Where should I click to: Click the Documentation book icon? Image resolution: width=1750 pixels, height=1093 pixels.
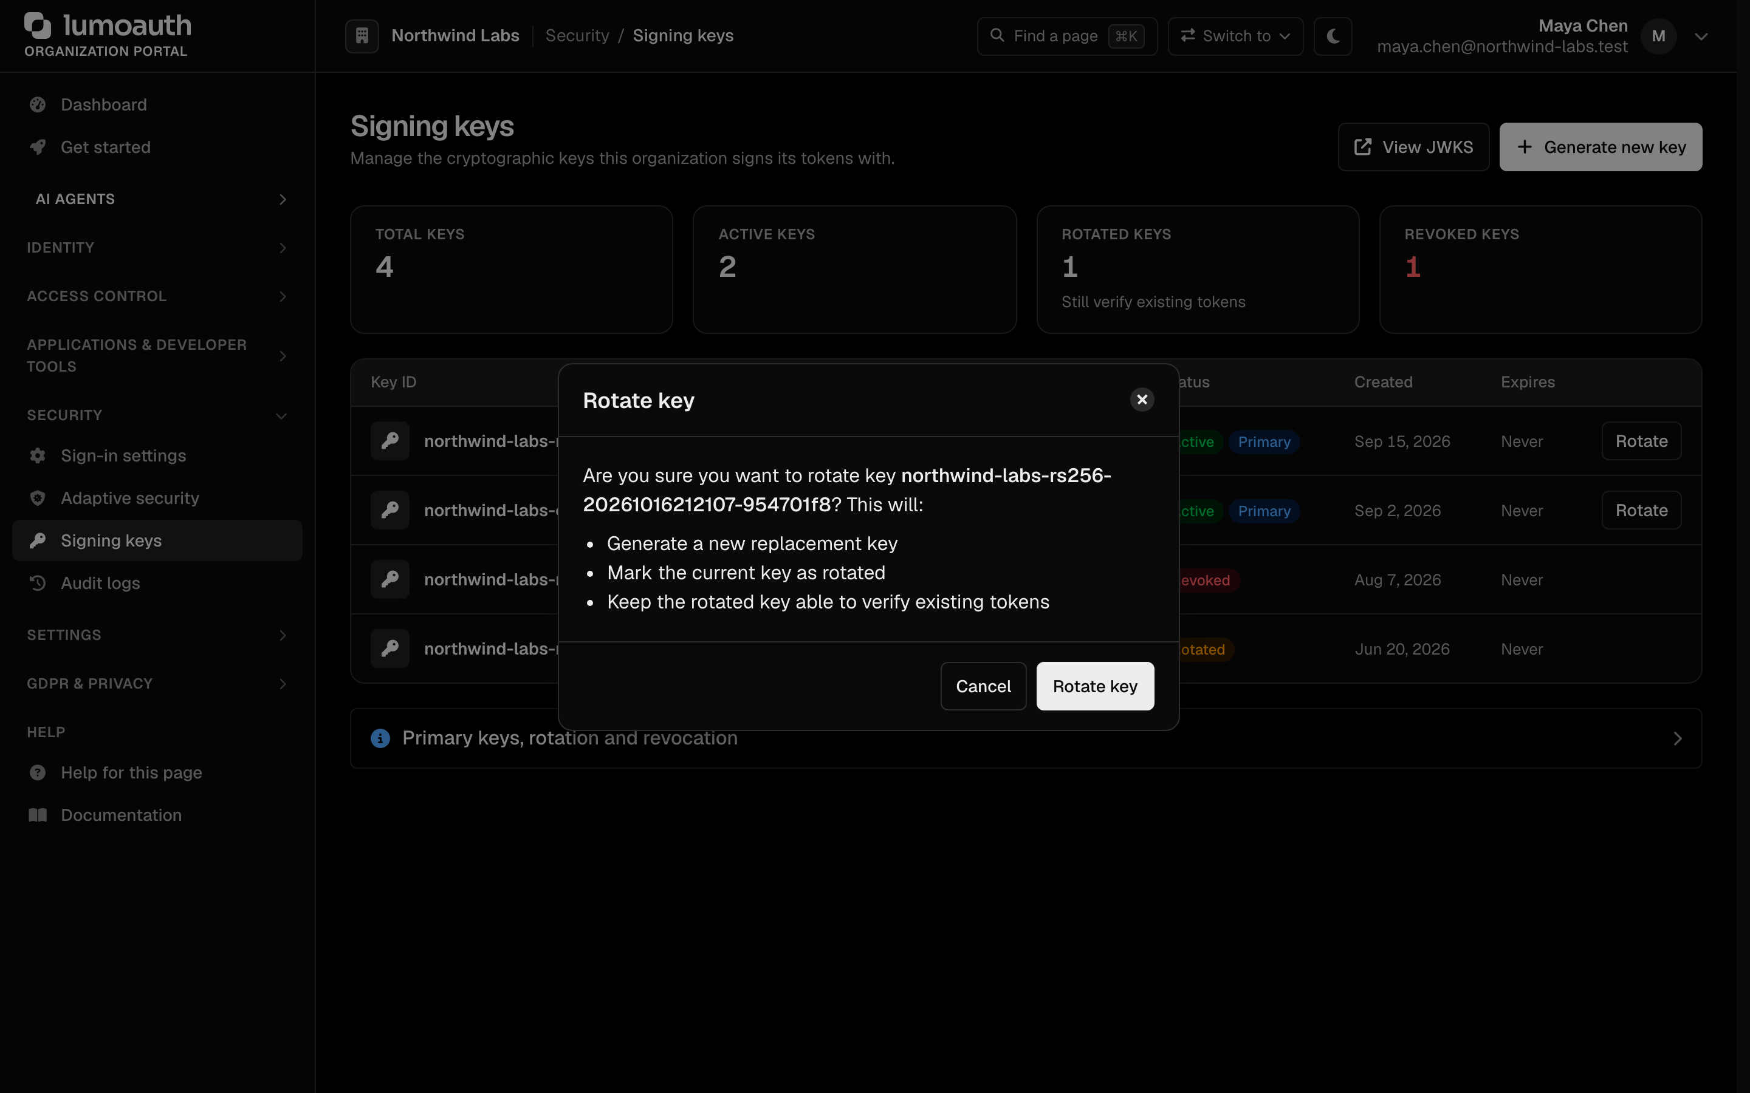pos(38,815)
